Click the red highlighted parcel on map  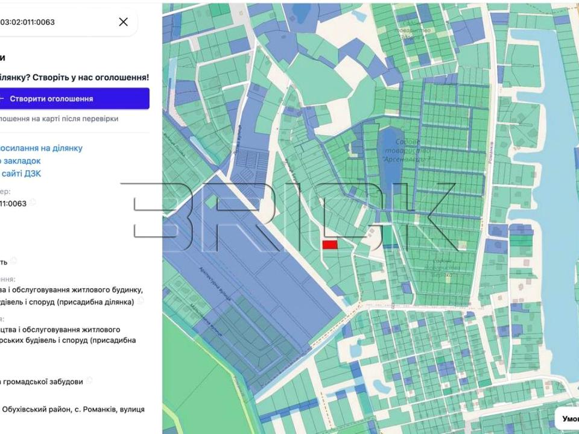pos(329,245)
